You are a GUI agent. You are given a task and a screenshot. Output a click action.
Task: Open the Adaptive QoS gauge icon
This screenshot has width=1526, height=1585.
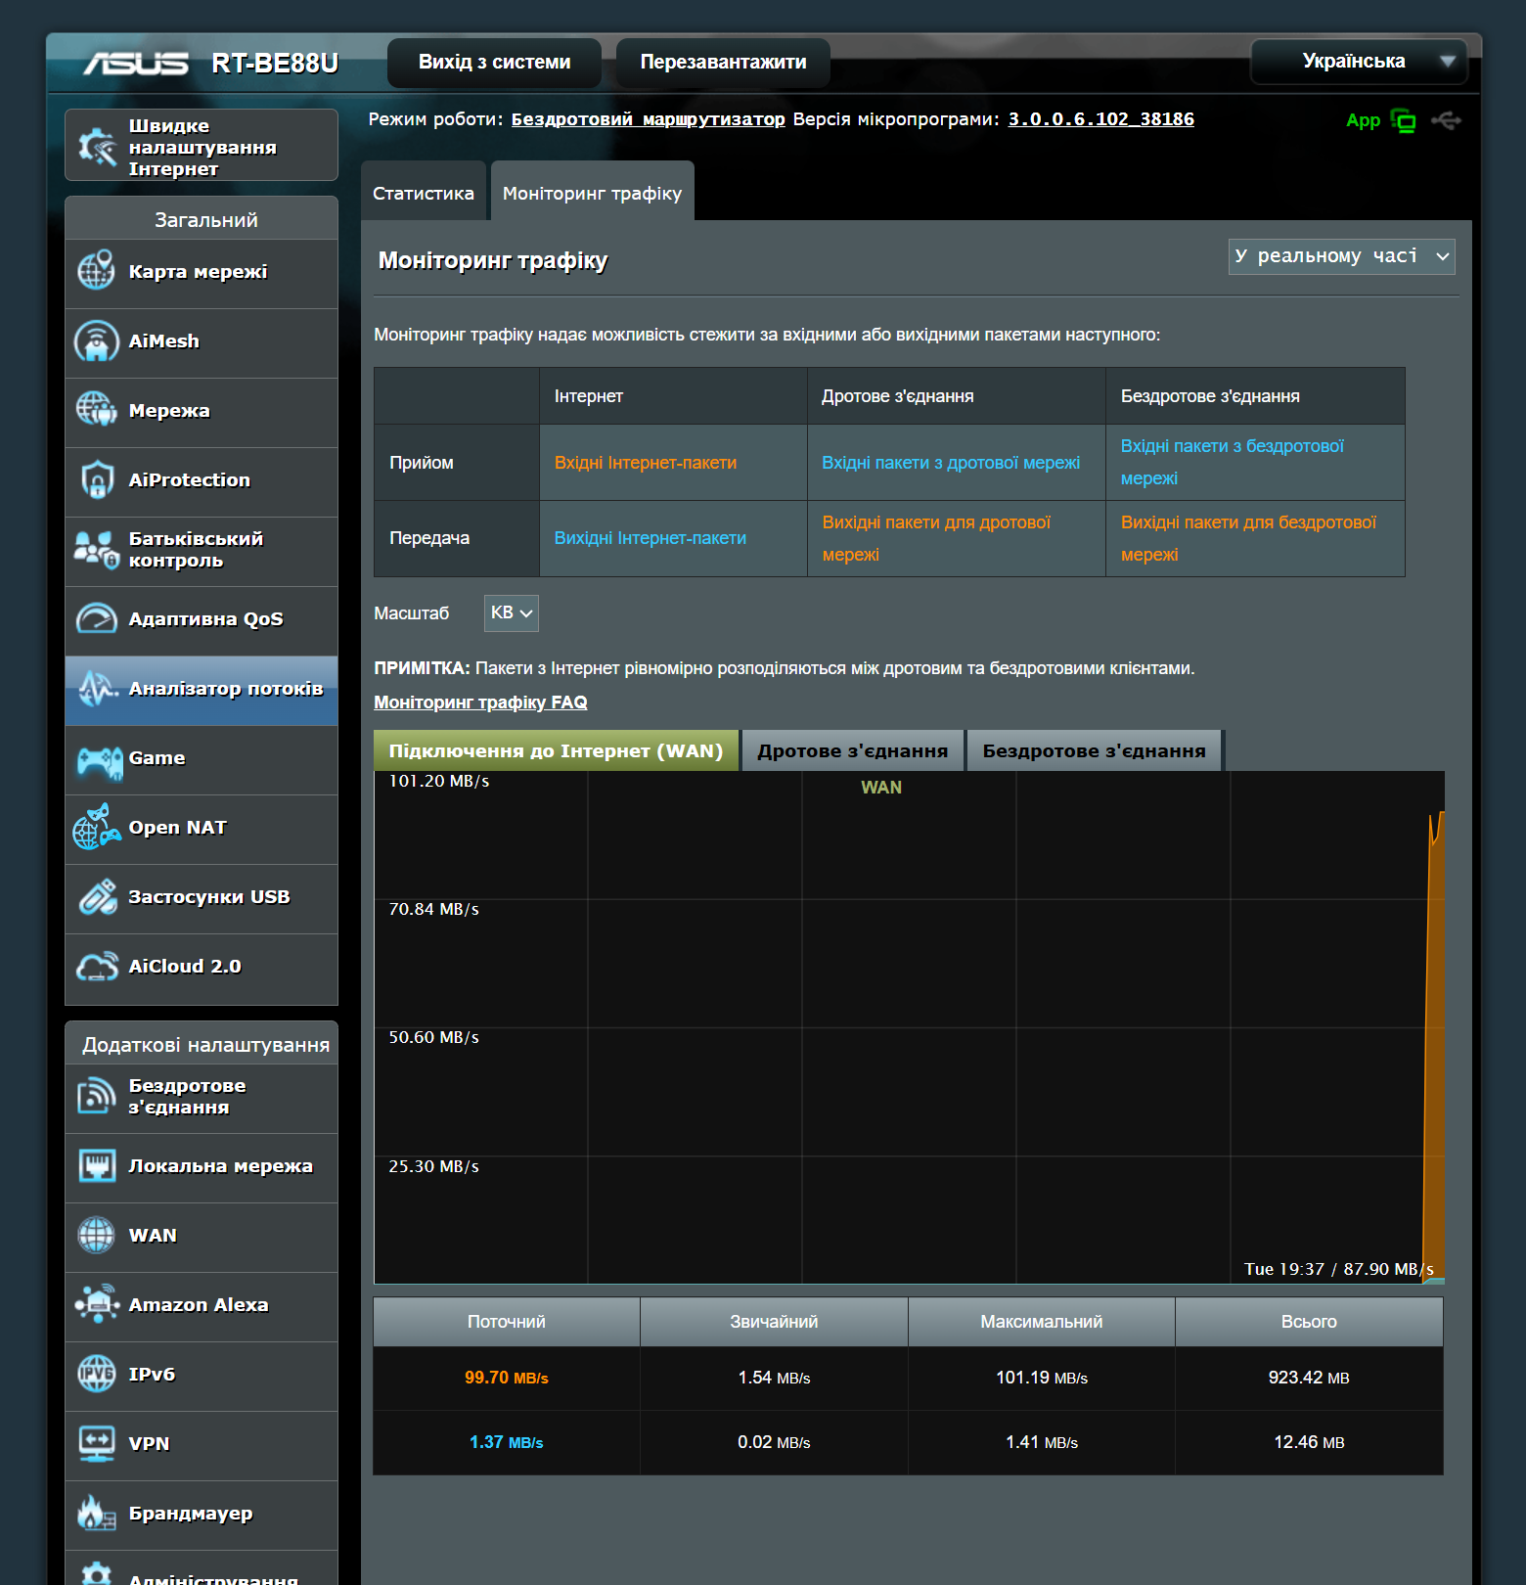(x=97, y=619)
